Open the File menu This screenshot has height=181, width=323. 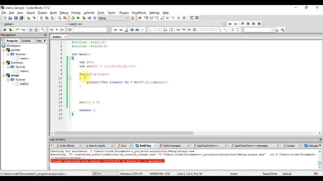tap(4, 13)
